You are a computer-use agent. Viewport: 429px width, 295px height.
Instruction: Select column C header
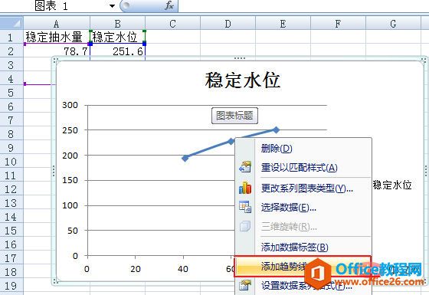pos(172,24)
